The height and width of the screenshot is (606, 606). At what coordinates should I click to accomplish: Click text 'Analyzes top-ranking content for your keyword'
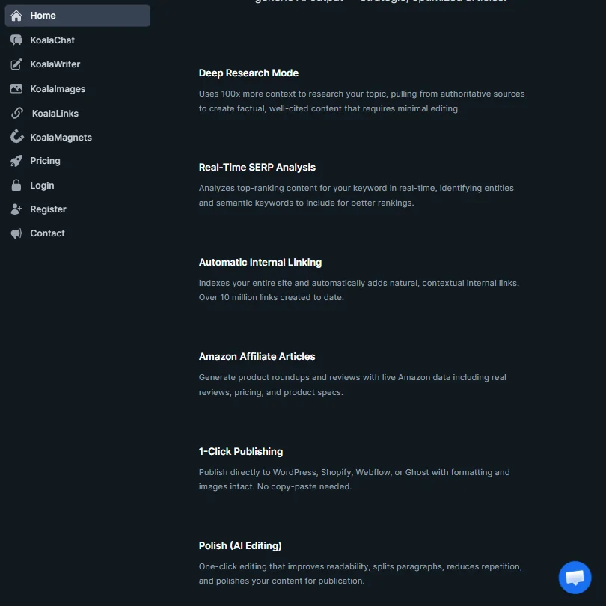[x=293, y=189]
